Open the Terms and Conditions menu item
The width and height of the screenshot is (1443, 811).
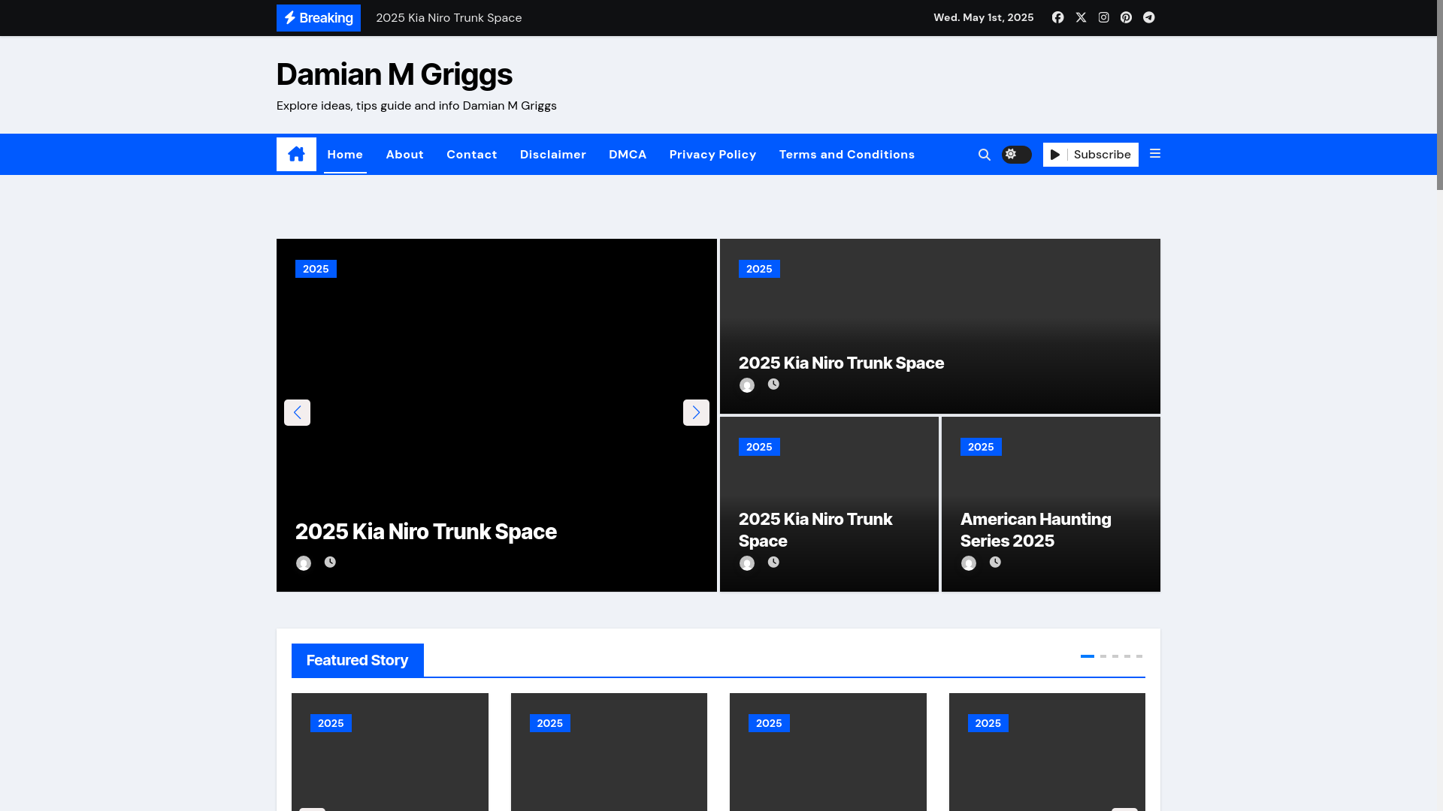[x=847, y=155]
